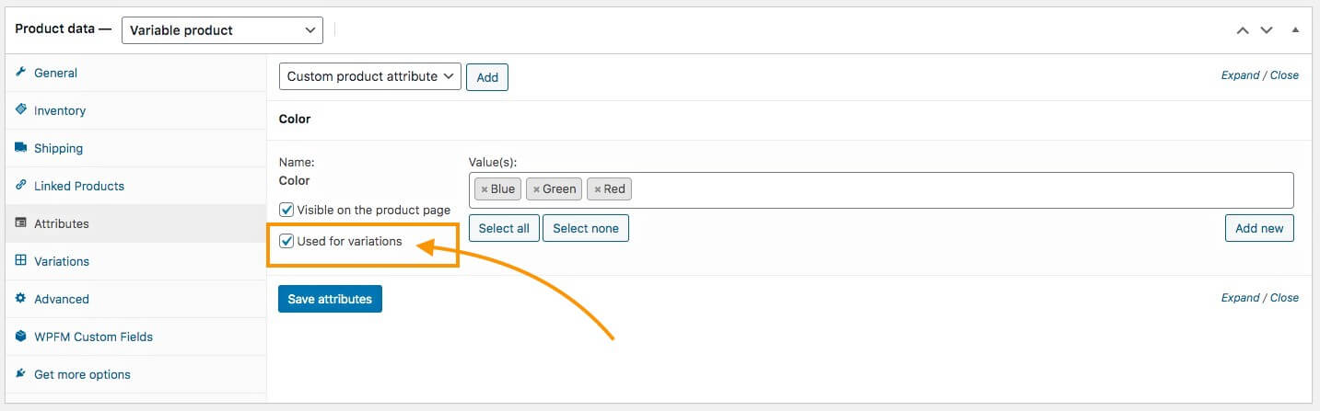Move the Product data panel down
Image resolution: width=1320 pixels, height=411 pixels.
(1267, 30)
